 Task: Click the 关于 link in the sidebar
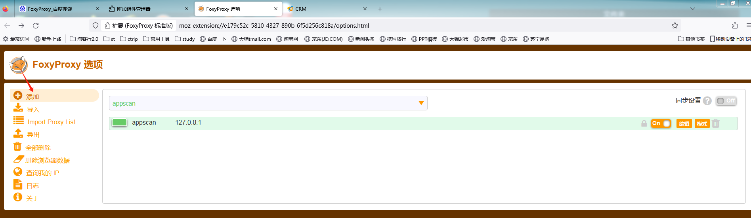tap(32, 198)
